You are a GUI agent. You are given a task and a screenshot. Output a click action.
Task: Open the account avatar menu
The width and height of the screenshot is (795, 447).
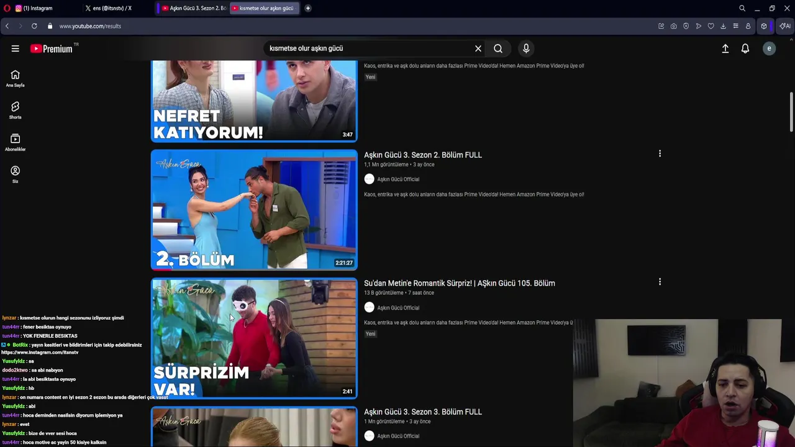click(x=769, y=48)
